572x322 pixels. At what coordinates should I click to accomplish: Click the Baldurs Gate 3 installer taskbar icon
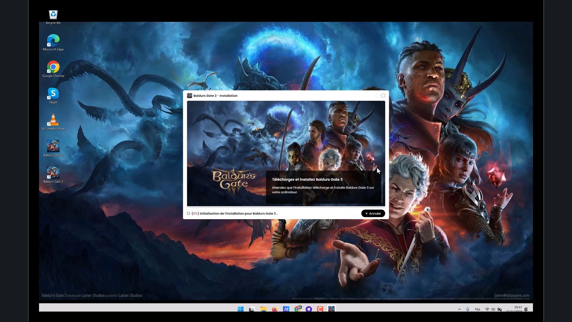coord(331,309)
